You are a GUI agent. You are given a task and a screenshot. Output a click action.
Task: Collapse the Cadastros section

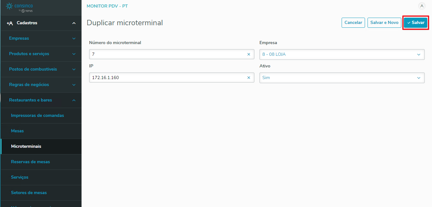coord(74,23)
